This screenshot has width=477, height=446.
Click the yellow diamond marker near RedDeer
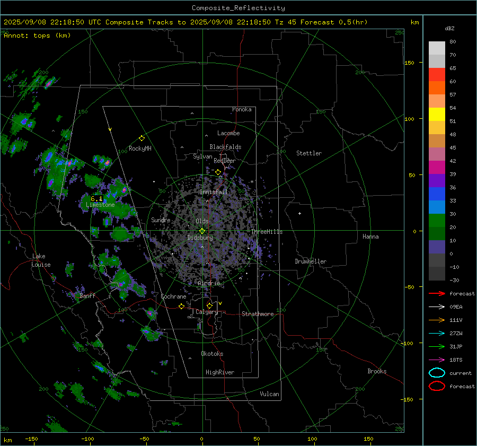coord(218,172)
